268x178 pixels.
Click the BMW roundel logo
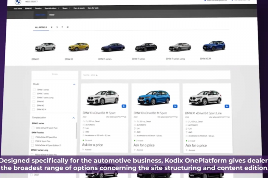[18, 2]
